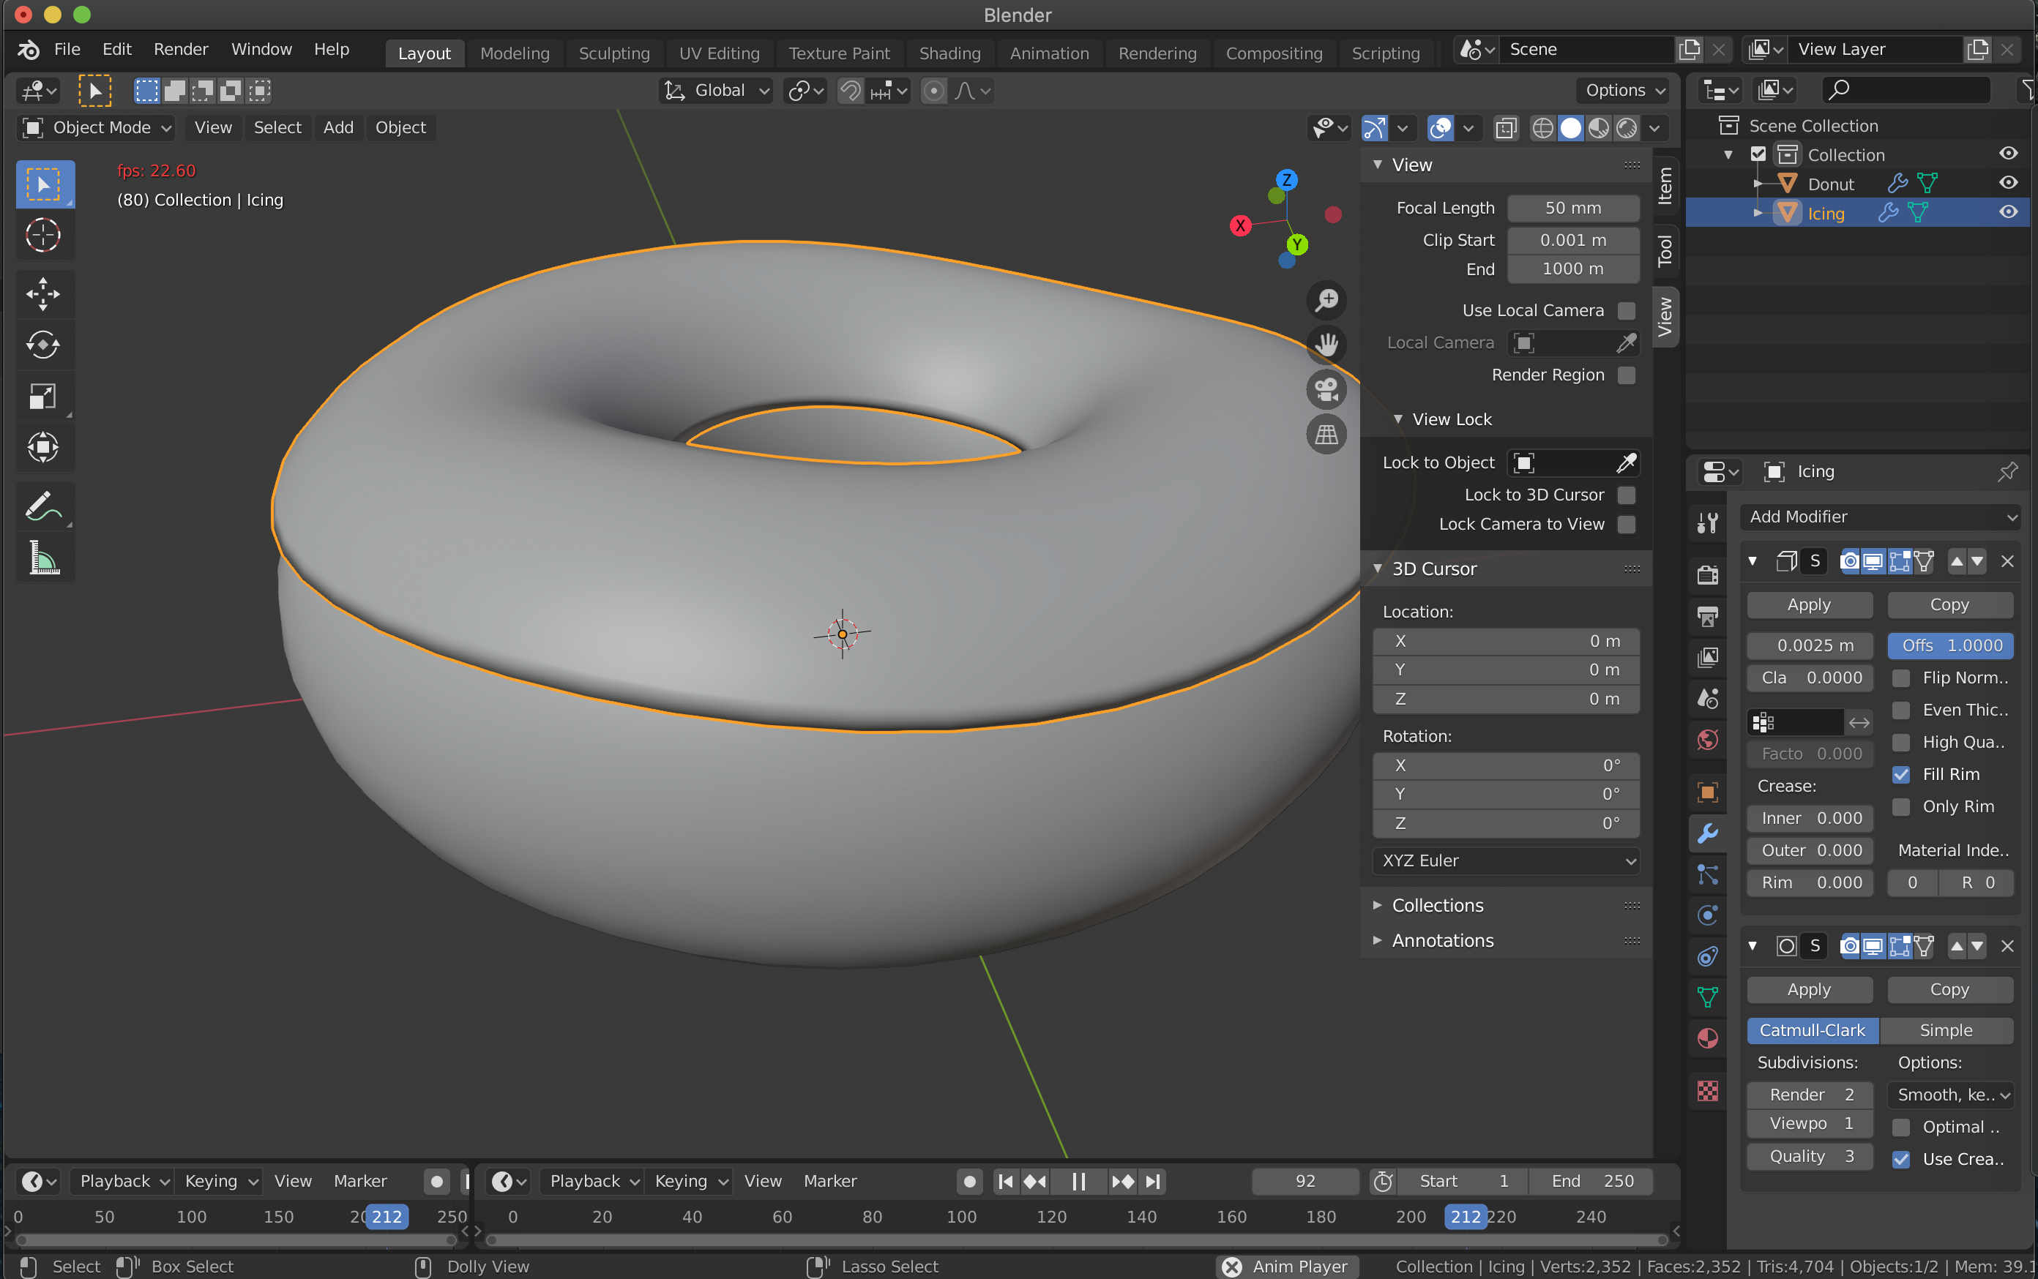Disable the Fill Rim checkbox
This screenshot has height=1279, width=2038.
coord(1901,774)
